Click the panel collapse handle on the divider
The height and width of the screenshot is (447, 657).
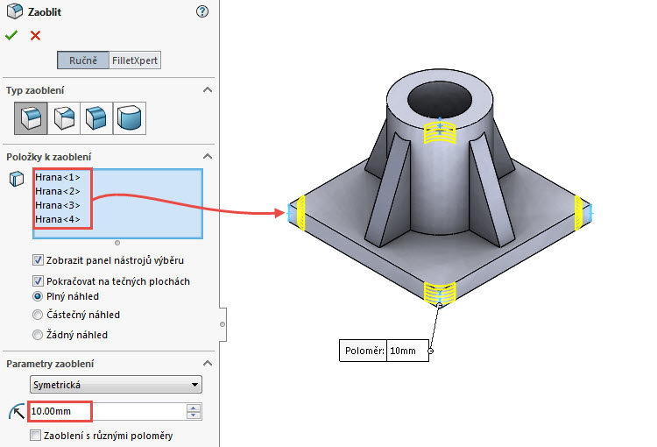(x=223, y=324)
